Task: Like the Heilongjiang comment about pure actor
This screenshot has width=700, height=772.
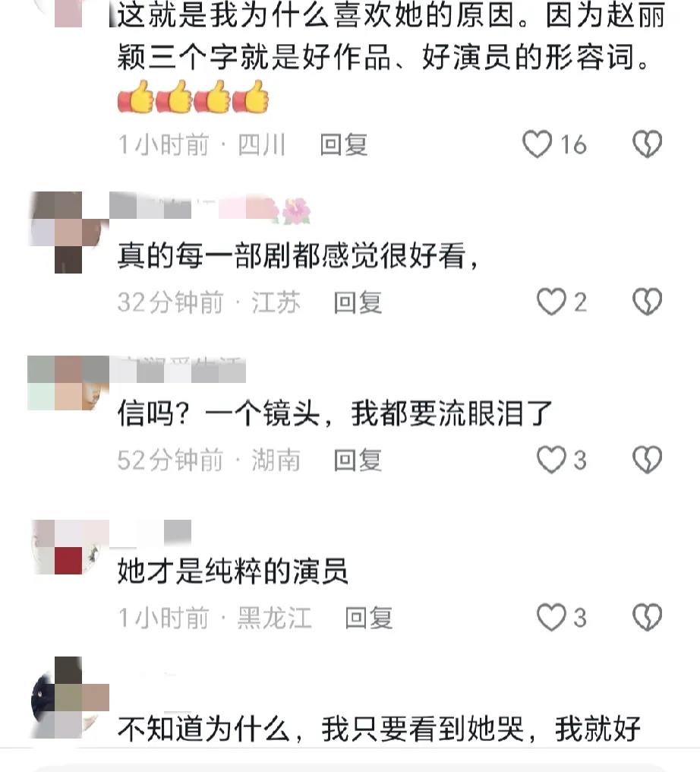Action: click(x=551, y=618)
